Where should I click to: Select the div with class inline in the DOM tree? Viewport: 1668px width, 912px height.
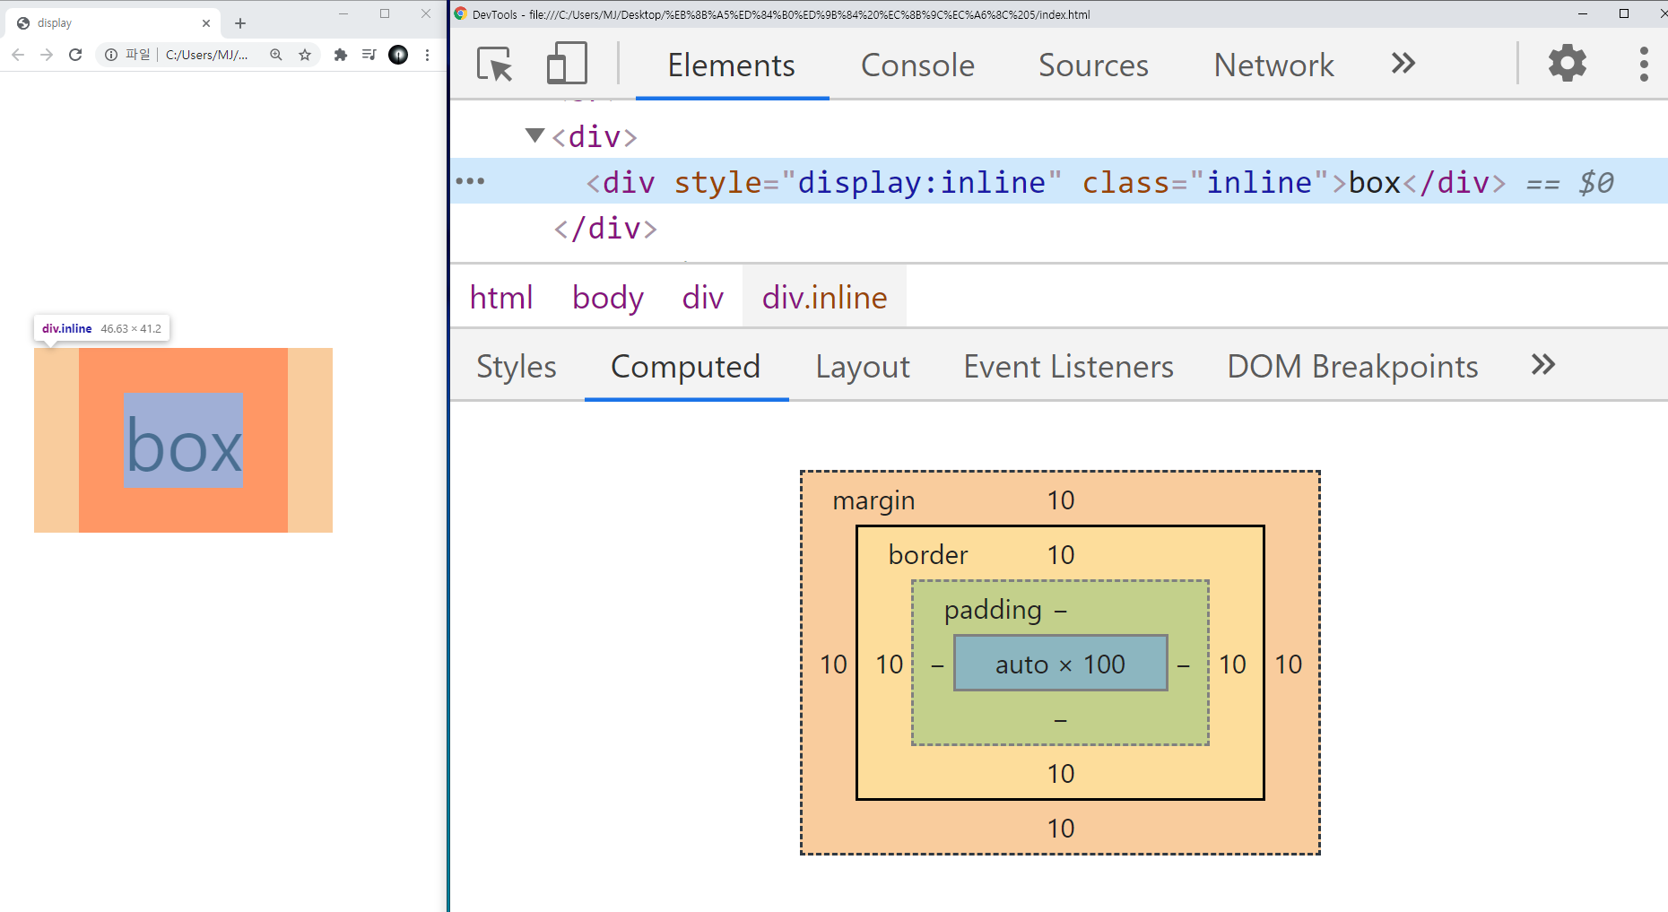[x=1058, y=181]
